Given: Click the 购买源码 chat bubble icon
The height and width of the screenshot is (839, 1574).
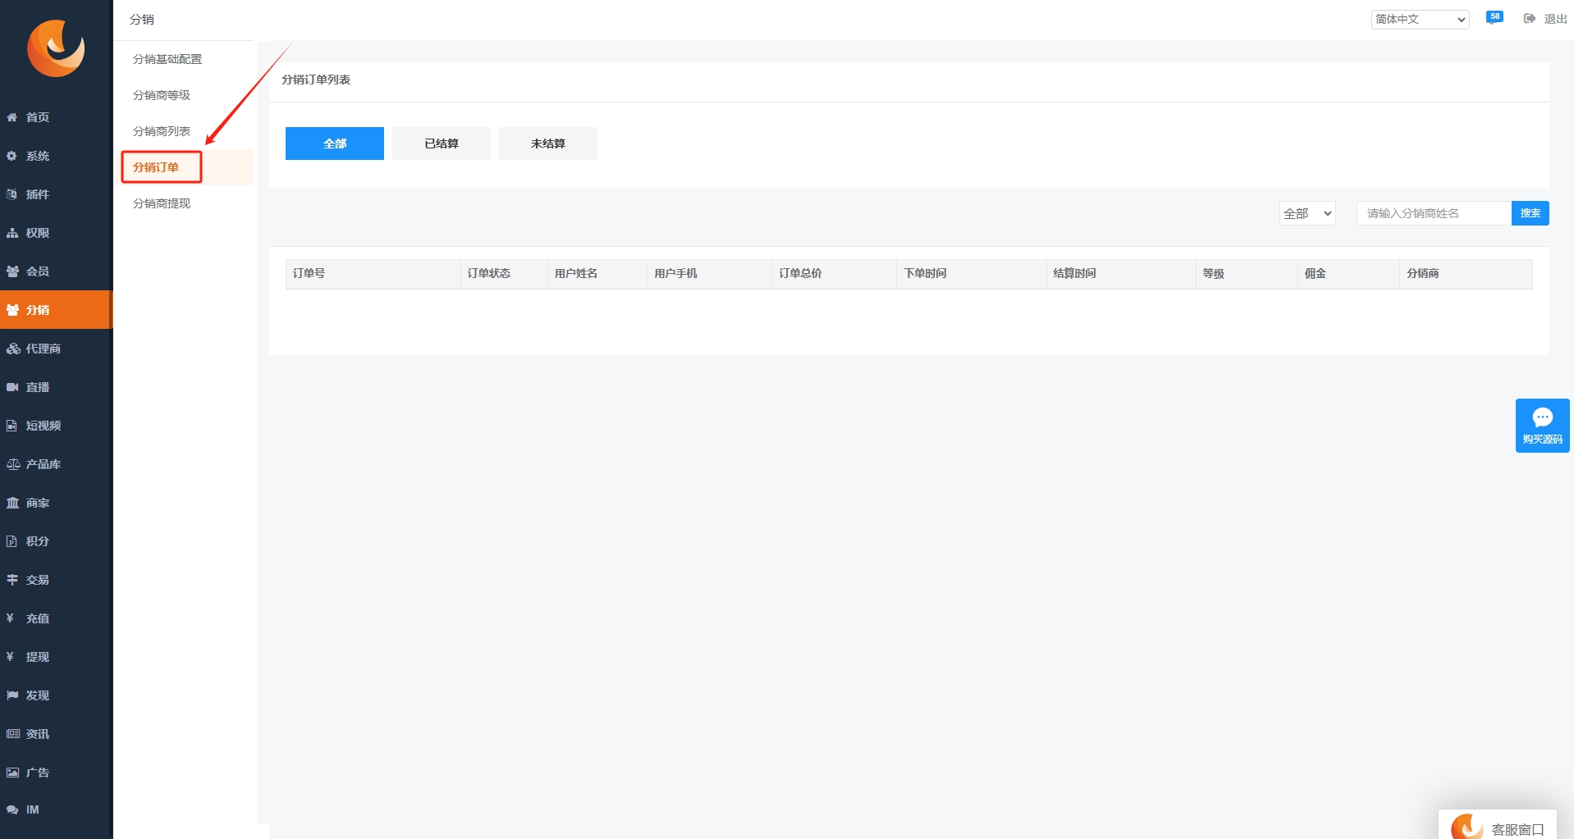Looking at the screenshot, I should pos(1543,417).
